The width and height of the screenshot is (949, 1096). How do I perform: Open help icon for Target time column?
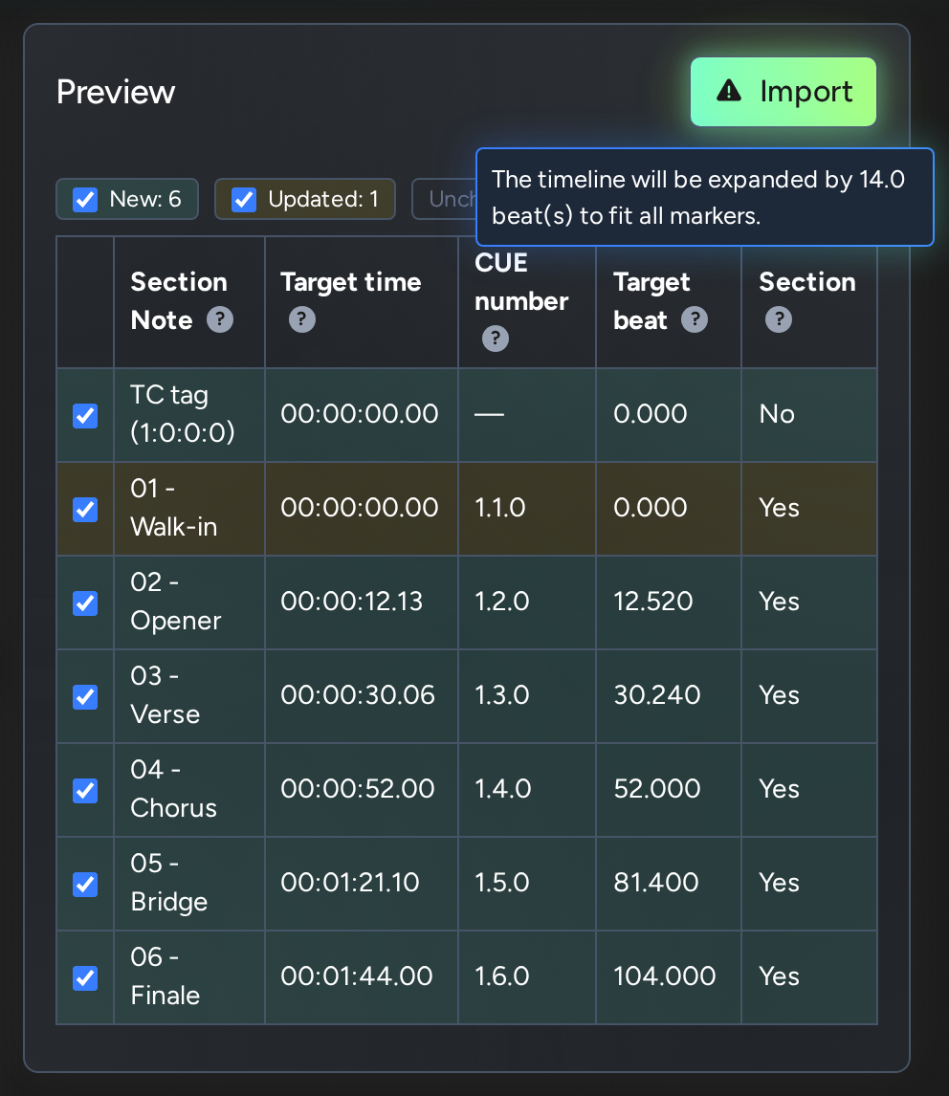coord(302,319)
